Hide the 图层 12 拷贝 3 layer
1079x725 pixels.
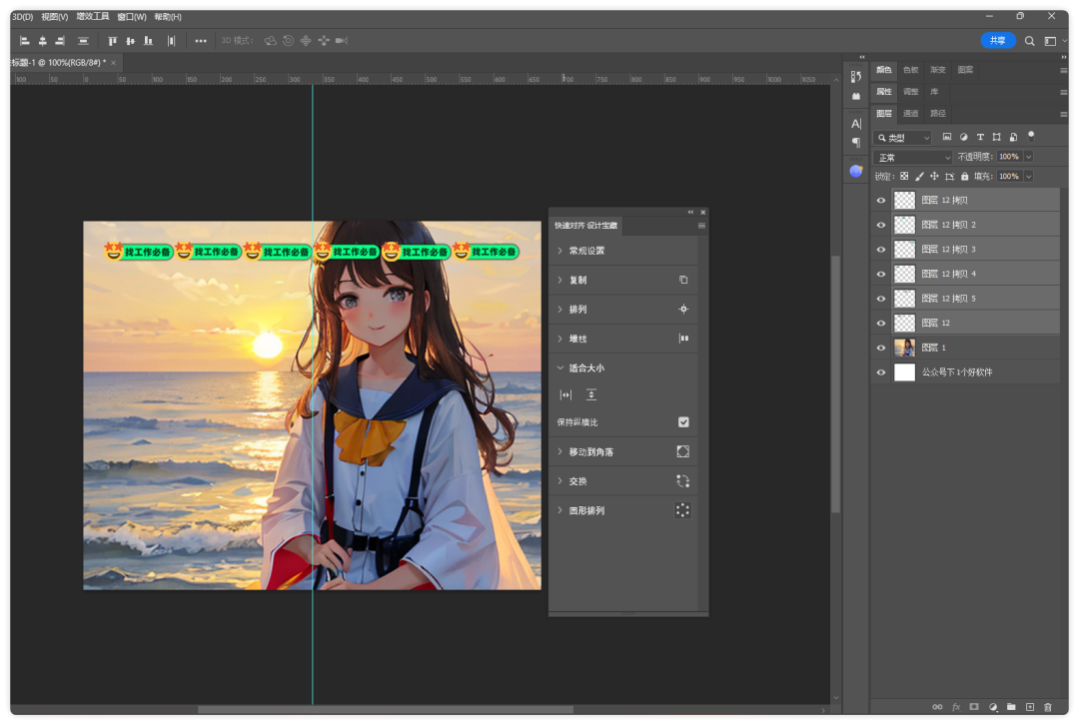881,250
